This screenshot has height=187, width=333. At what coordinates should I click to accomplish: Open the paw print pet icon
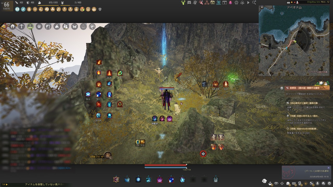(x=39, y=26)
